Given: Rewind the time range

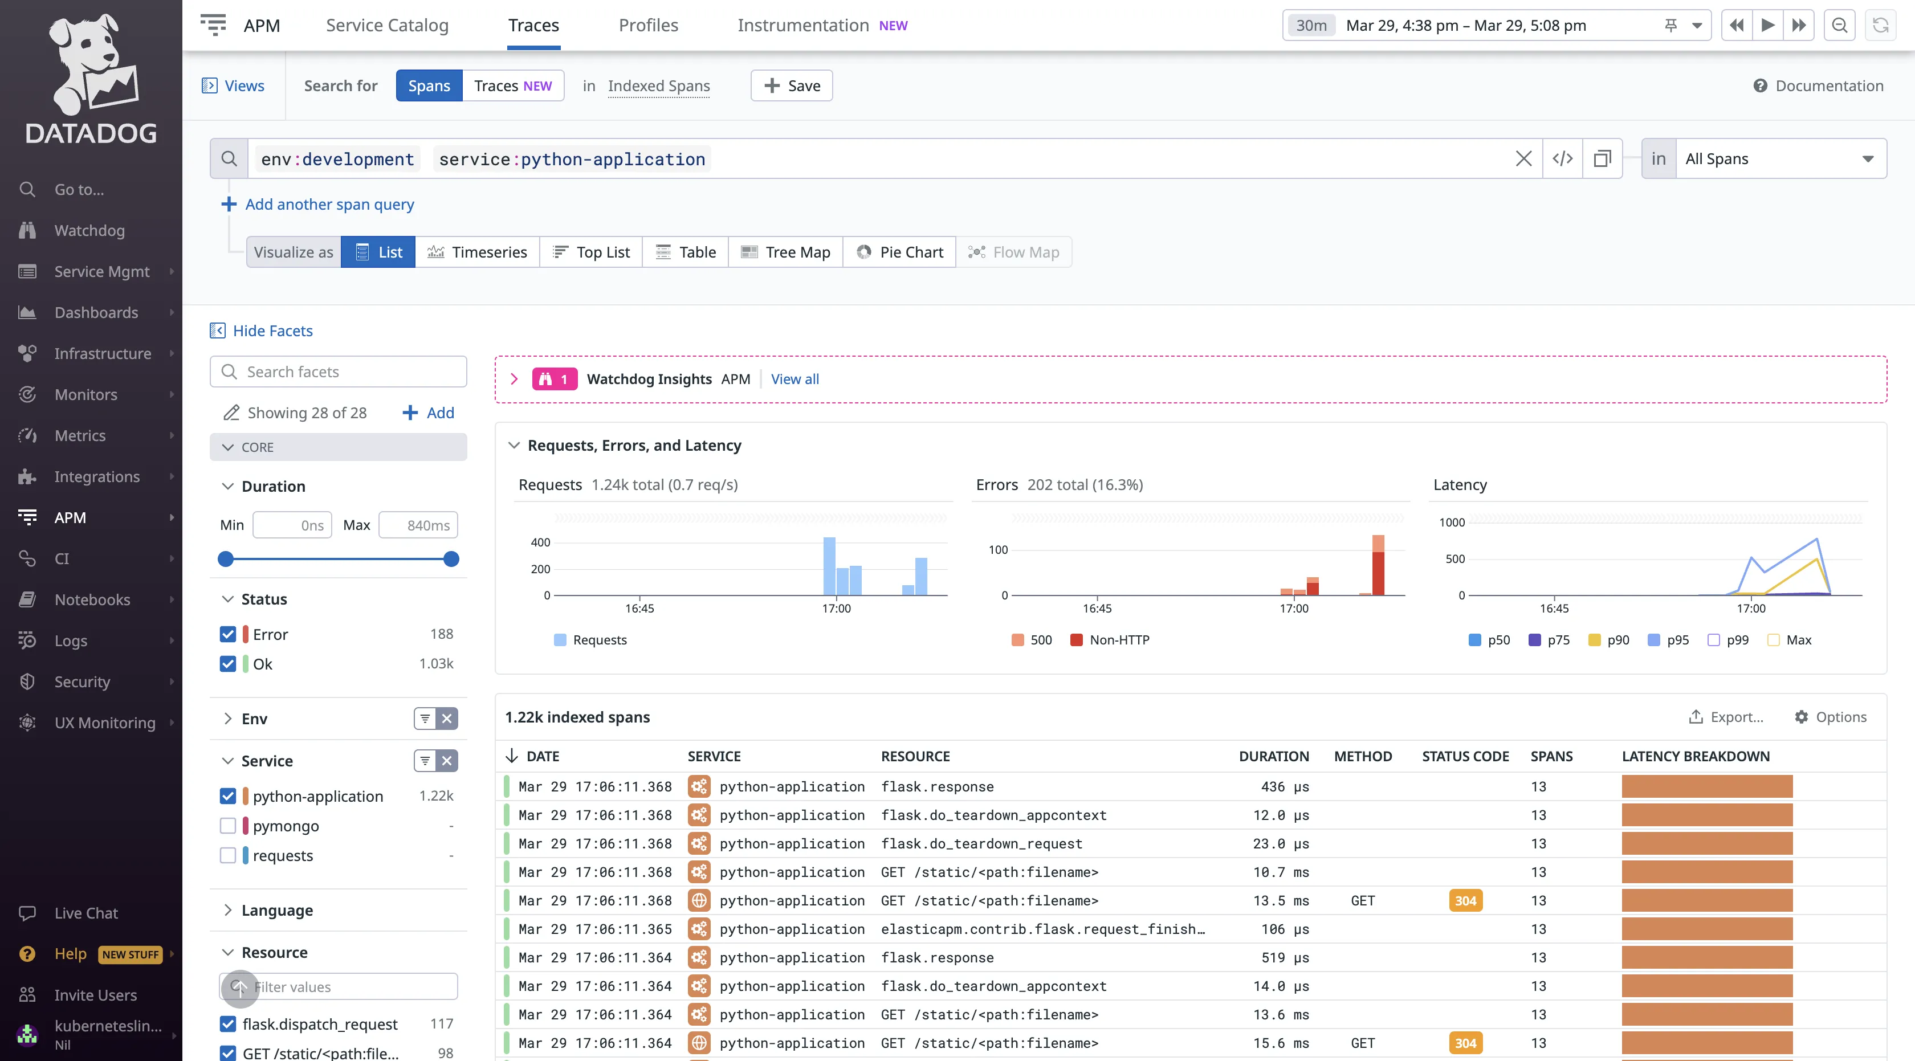Looking at the screenshot, I should pos(1737,25).
